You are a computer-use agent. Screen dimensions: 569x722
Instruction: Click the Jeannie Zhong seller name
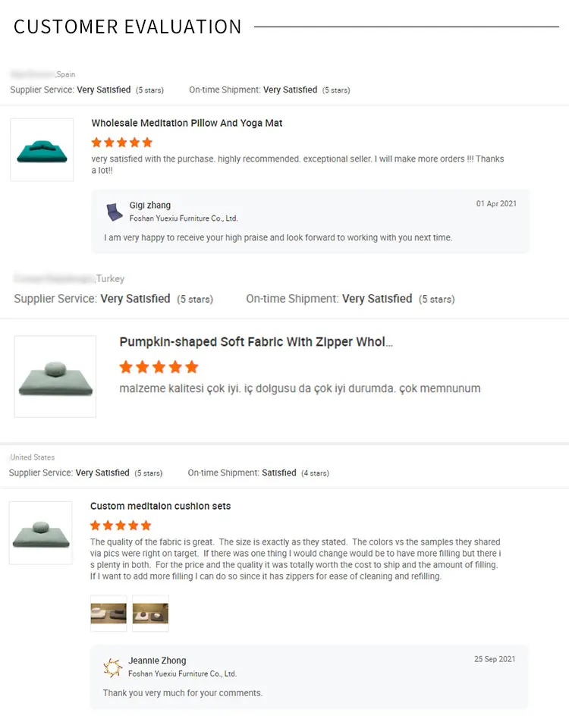157,661
